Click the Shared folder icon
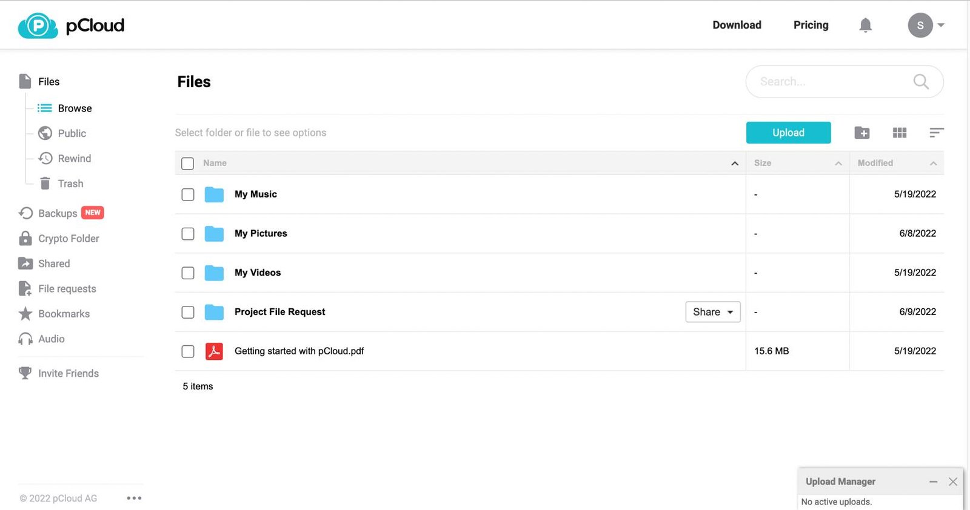The height and width of the screenshot is (510, 970). pyautogui.click(x=25, y=263)
